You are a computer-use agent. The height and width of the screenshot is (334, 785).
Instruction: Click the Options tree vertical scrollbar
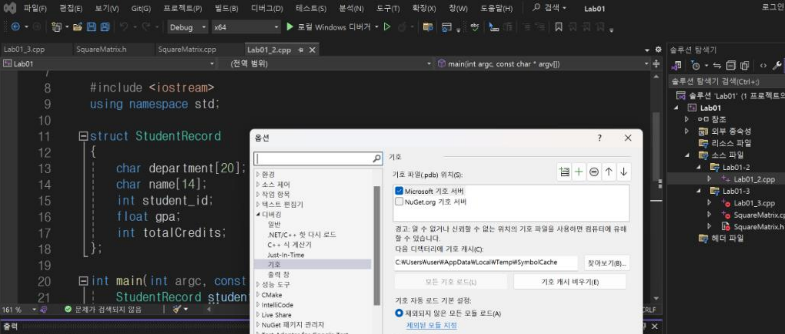click(x=377, y=246)
